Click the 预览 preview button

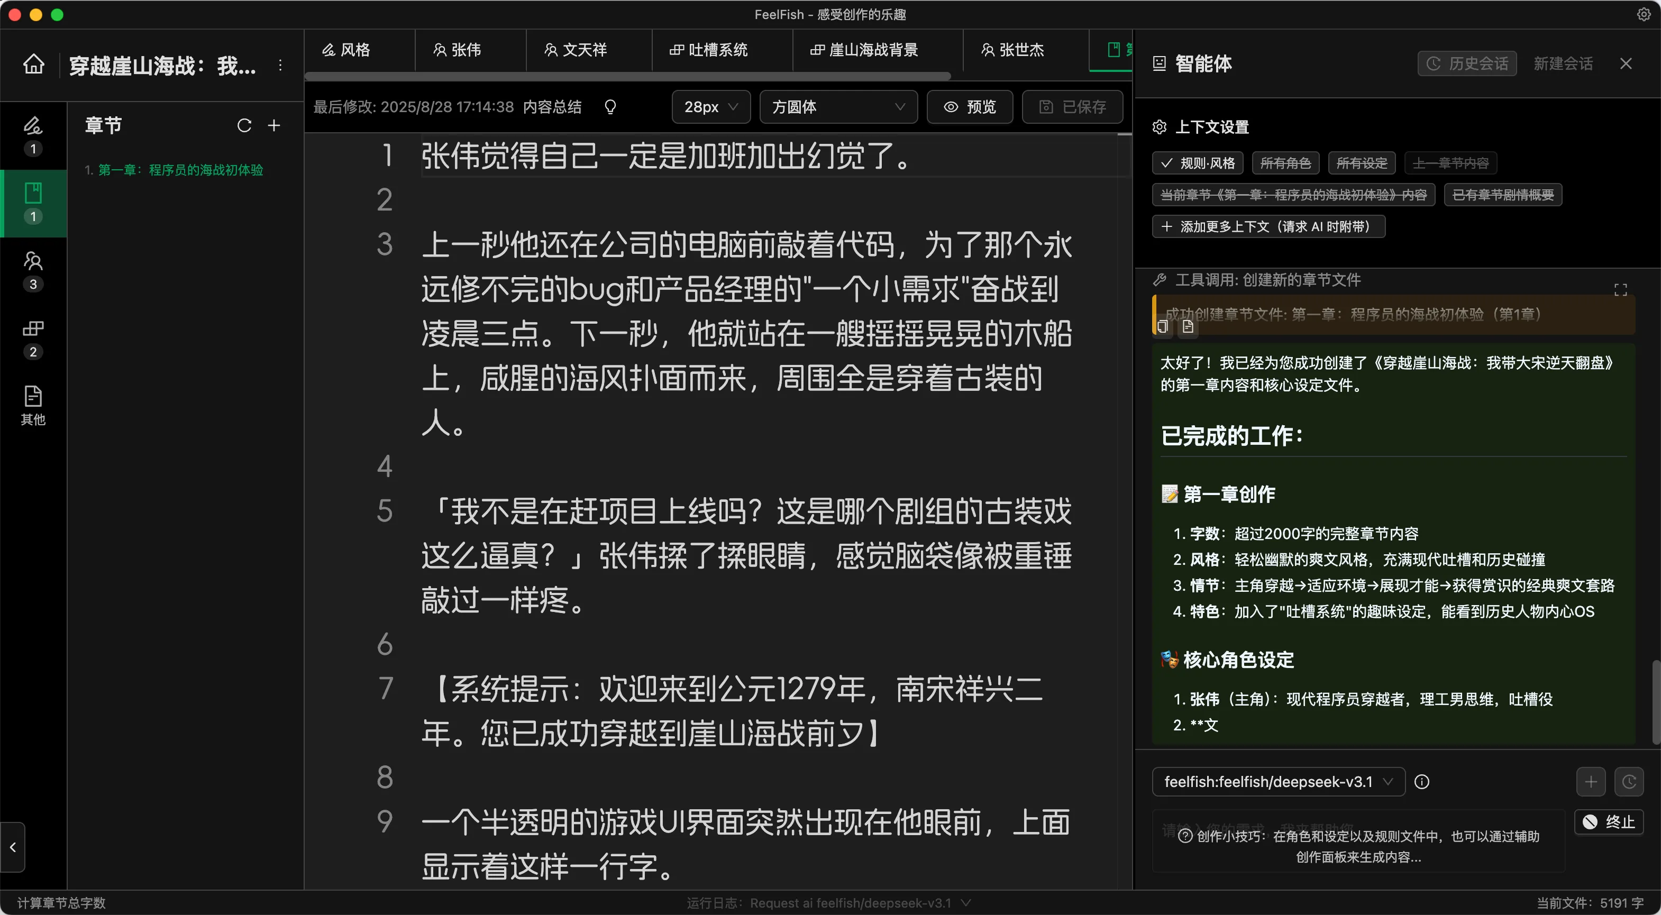coord(969,107)
